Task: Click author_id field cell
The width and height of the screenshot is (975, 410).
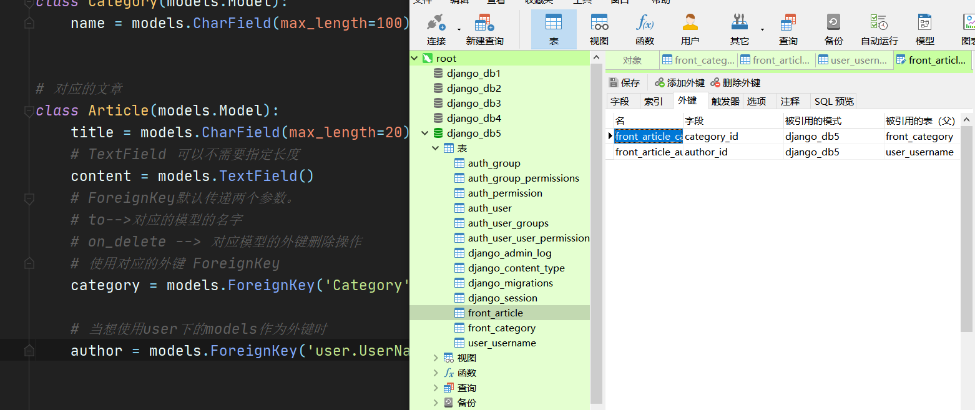Action: [x=733, y=152]
